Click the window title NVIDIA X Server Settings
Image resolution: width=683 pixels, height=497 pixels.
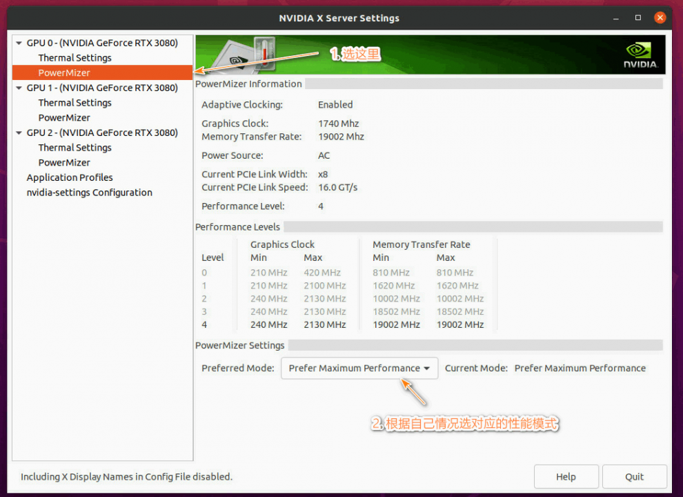click(x=339, y=19)
